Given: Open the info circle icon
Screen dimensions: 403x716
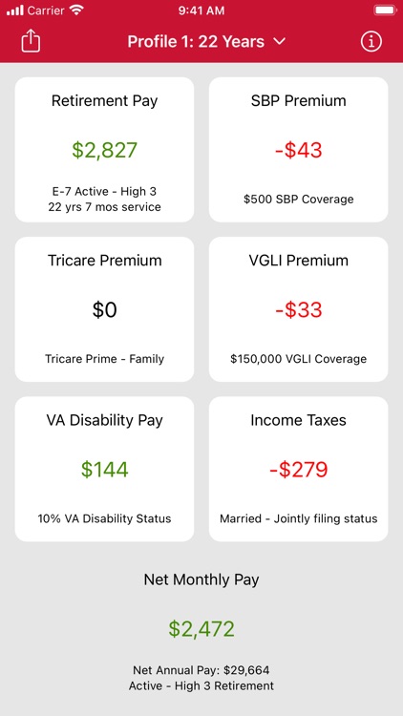Looking at the screenshot, I should pos(371,42).
